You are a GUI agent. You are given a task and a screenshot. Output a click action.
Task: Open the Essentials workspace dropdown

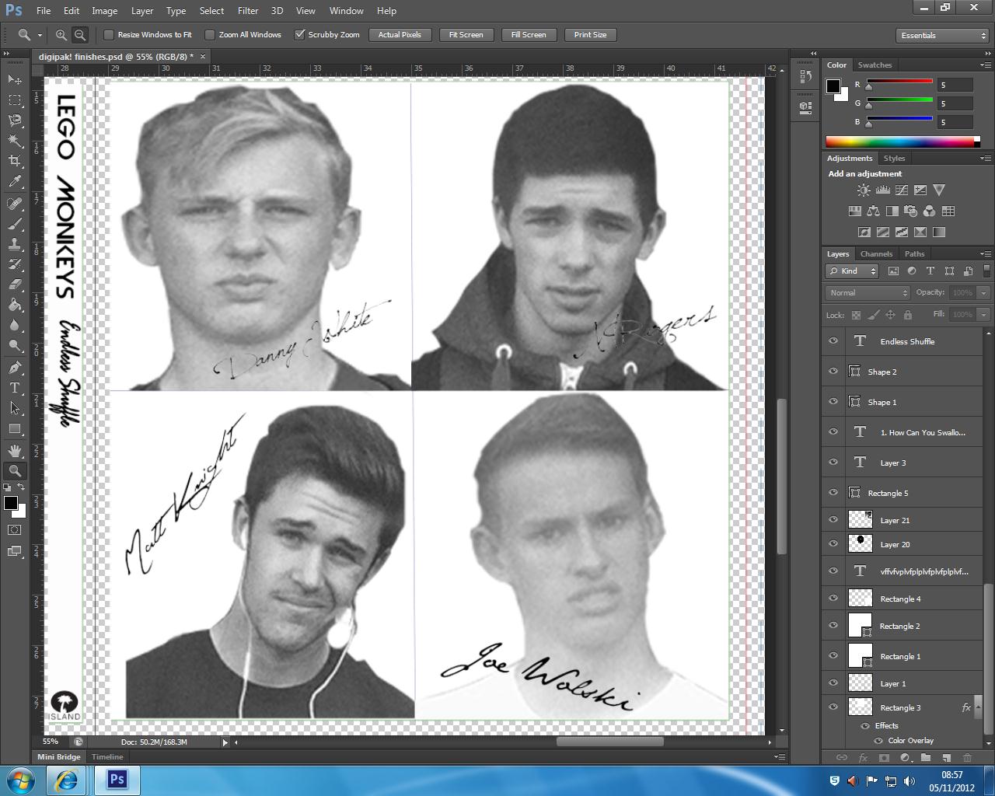(942, 36)
